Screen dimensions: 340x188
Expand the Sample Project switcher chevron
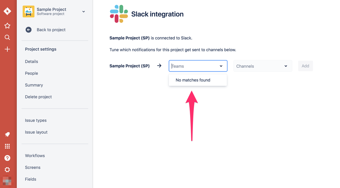point(84,12)
